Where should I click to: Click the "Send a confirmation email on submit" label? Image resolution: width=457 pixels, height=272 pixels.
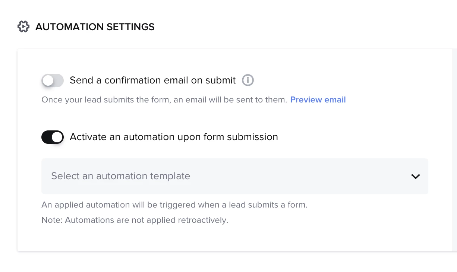pos(153,80)
